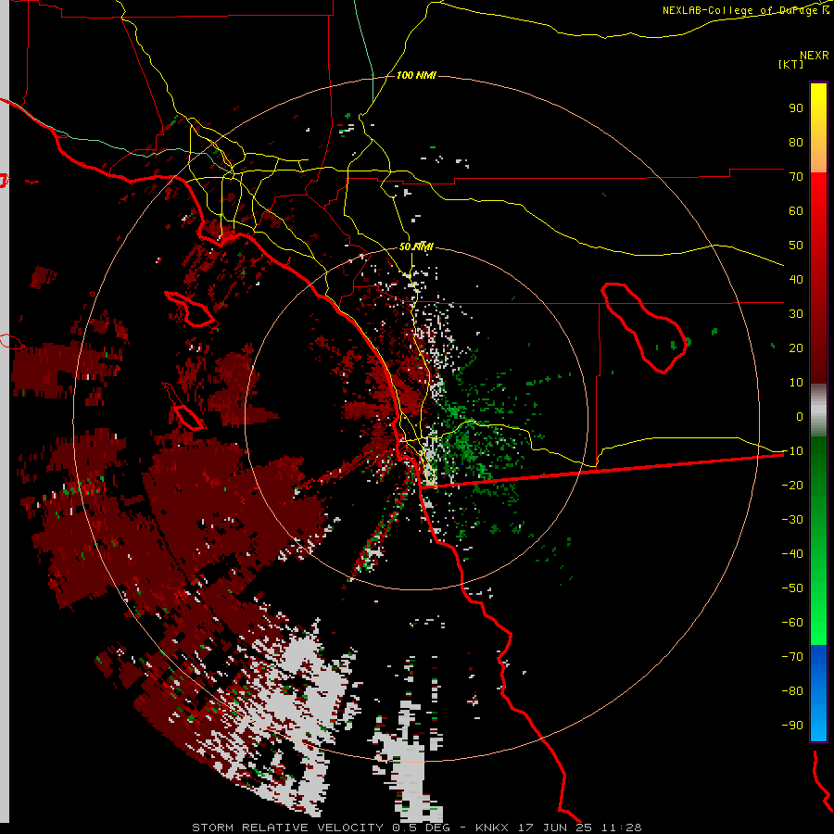
Task: Click the KNKX station identifier in caption
Action: click(x=492, y=828)
